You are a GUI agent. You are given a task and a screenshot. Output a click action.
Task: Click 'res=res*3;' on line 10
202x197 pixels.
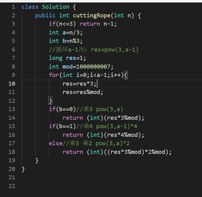pyautogui.click(x=79, y=84)
